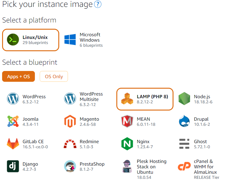
Task: Click the GitLab fox icon
Action: [13, 144]
